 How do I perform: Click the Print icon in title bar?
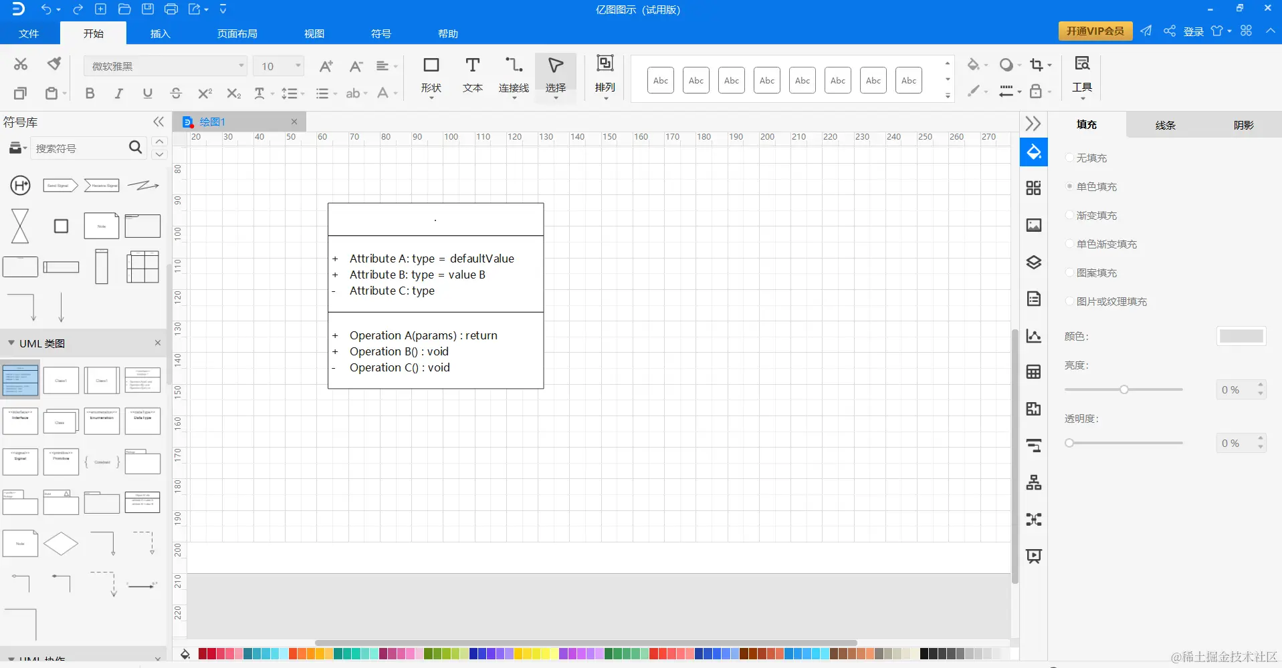171,9
